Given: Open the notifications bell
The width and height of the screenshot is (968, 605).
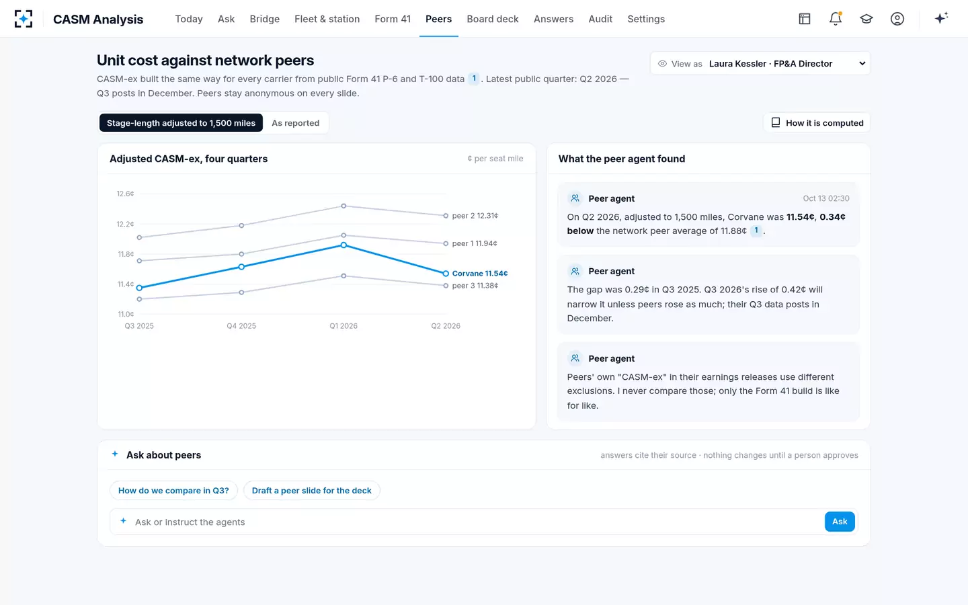Looking at the screenshot, I should pos(836,19).
